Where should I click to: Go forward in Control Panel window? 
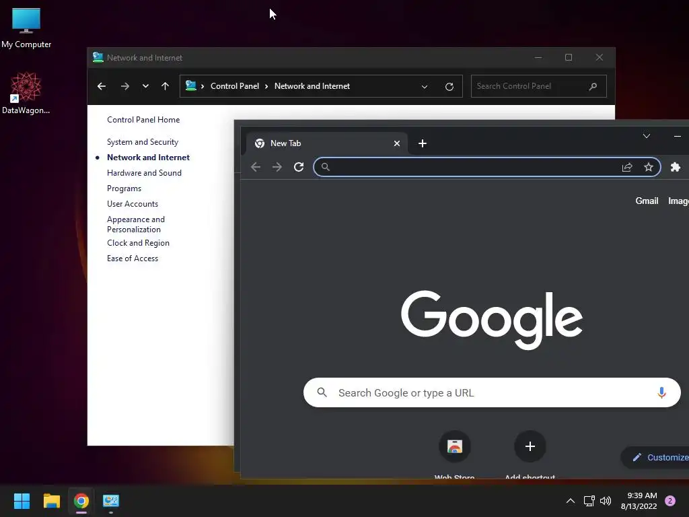click(x=124, y=86)
